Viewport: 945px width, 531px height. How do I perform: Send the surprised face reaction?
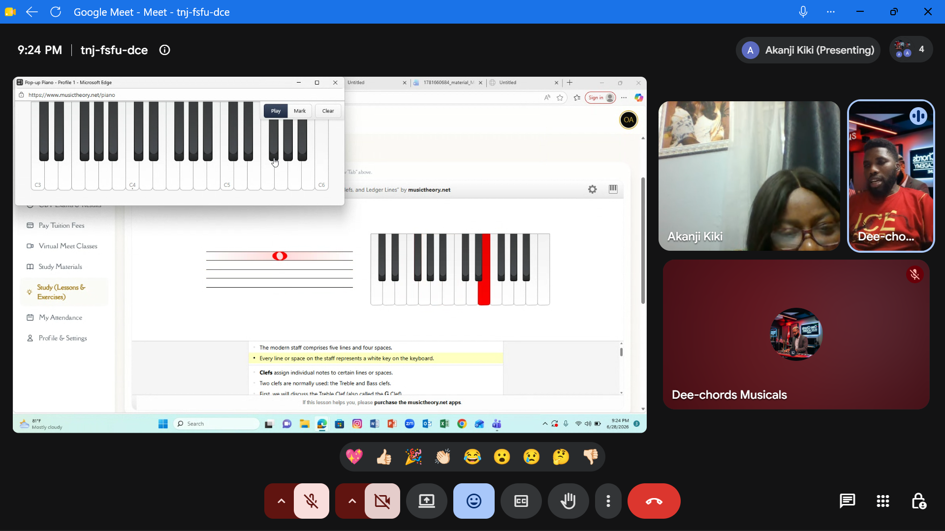(x=502, y=457)
